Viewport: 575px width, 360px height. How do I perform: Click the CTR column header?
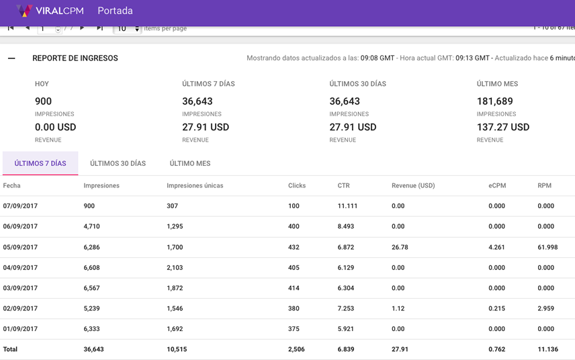tap(343, 185)
